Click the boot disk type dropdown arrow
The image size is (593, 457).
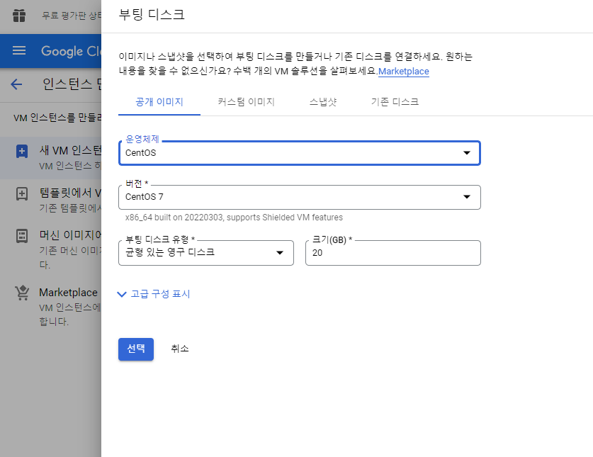[279, 253]
